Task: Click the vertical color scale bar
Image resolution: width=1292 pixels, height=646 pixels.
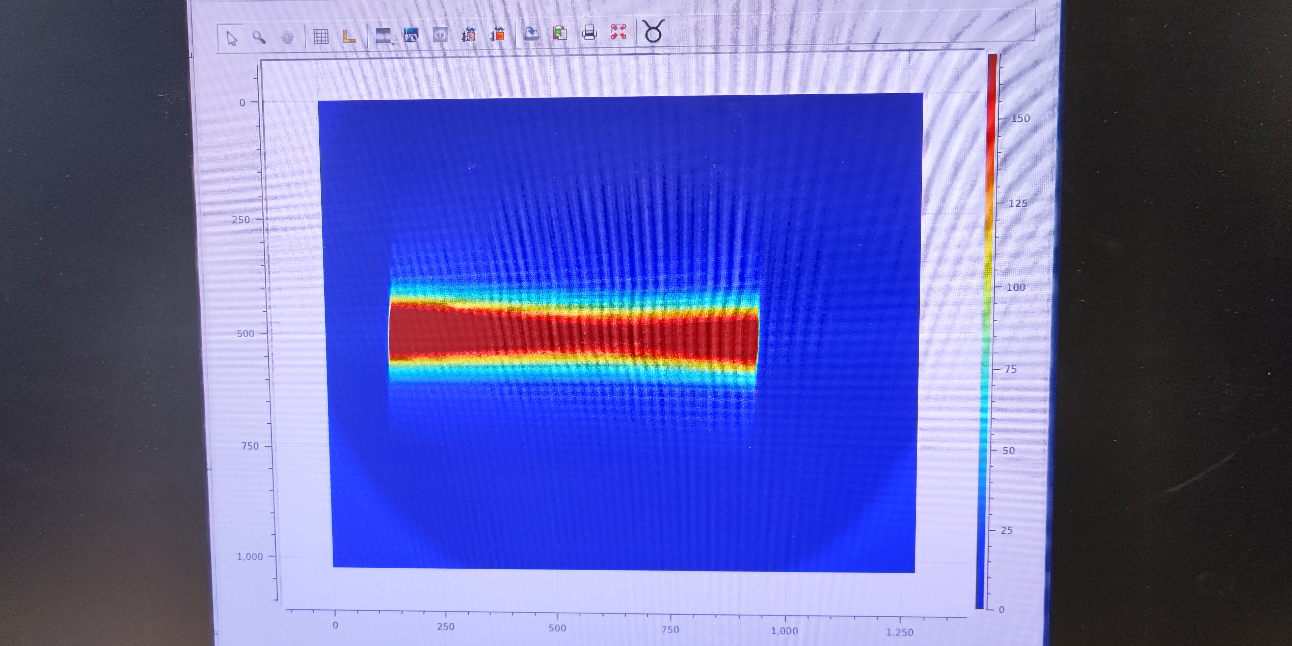Action: (x=986, y=331)
